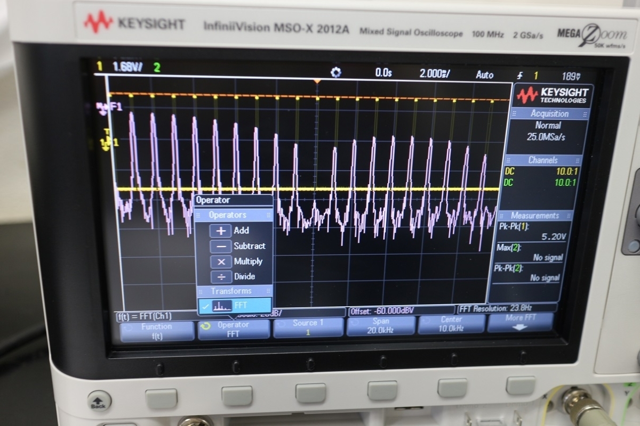Click the Keysight logo on the bezel
The width and height of the screenshot is (640, 426).
[x=134, y=23]
